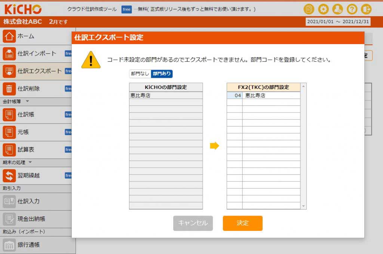Click the 仕訳入力 book icon
This screenshot has height=254, width=383.
point(9,201)
